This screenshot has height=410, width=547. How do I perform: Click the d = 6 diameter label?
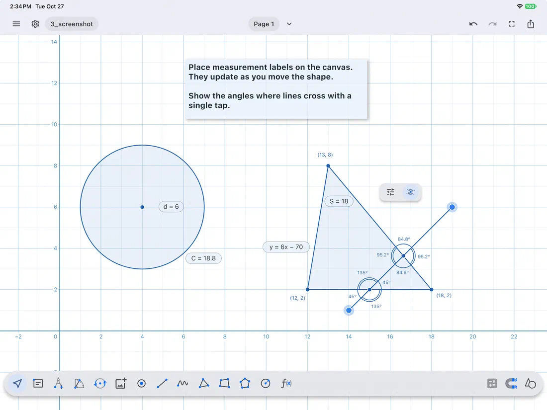pyautogui.click(x=171, y=207)
